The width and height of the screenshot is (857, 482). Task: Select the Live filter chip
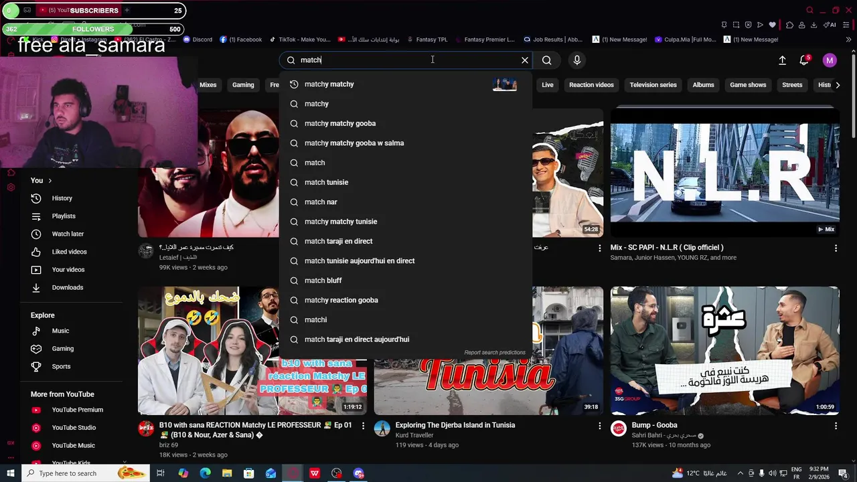click(548, 85)
